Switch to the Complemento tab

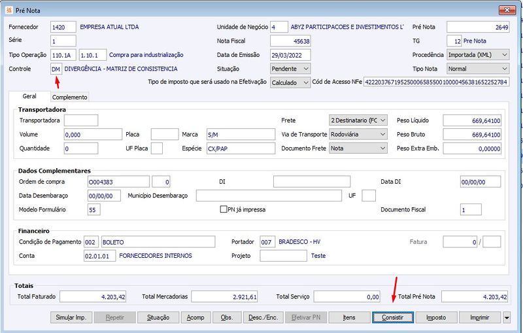70,97
